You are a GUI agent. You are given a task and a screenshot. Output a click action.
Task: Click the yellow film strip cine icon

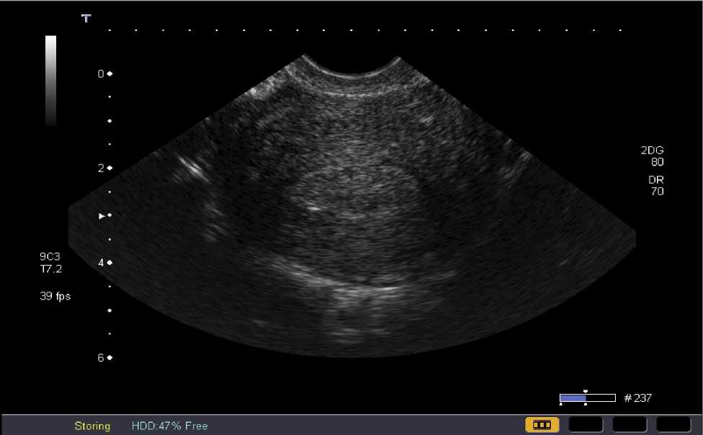pyautogui.click(x=542, y=424)
